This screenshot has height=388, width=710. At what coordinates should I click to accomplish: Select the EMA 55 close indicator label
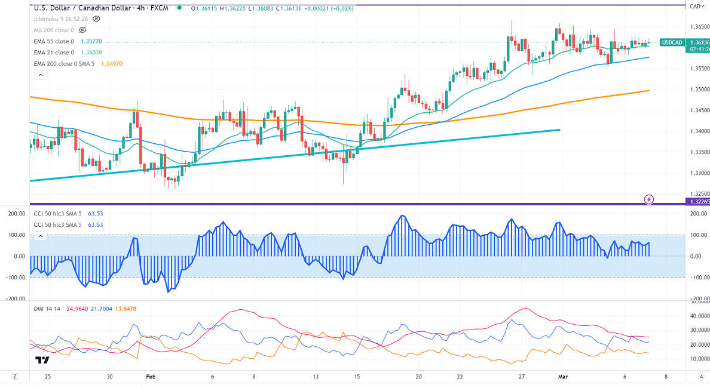point(54,41)
